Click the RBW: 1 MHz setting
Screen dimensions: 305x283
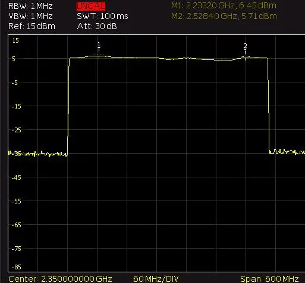click(x=30, y=6)
